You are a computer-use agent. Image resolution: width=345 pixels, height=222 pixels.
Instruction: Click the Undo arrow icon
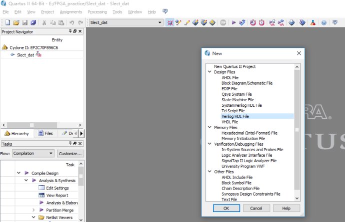pyautogui.click(x=71, y=22)
